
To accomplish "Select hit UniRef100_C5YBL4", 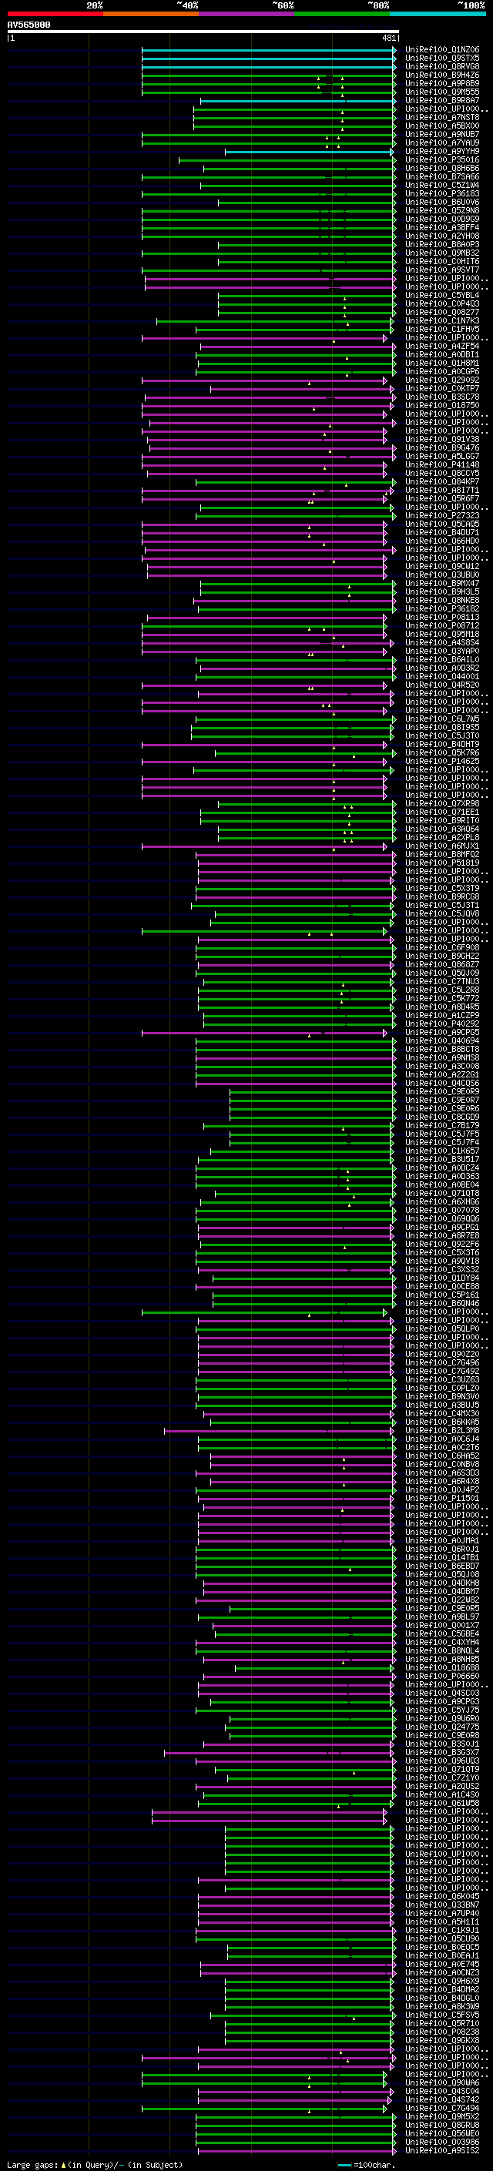I will coord(441,296).
